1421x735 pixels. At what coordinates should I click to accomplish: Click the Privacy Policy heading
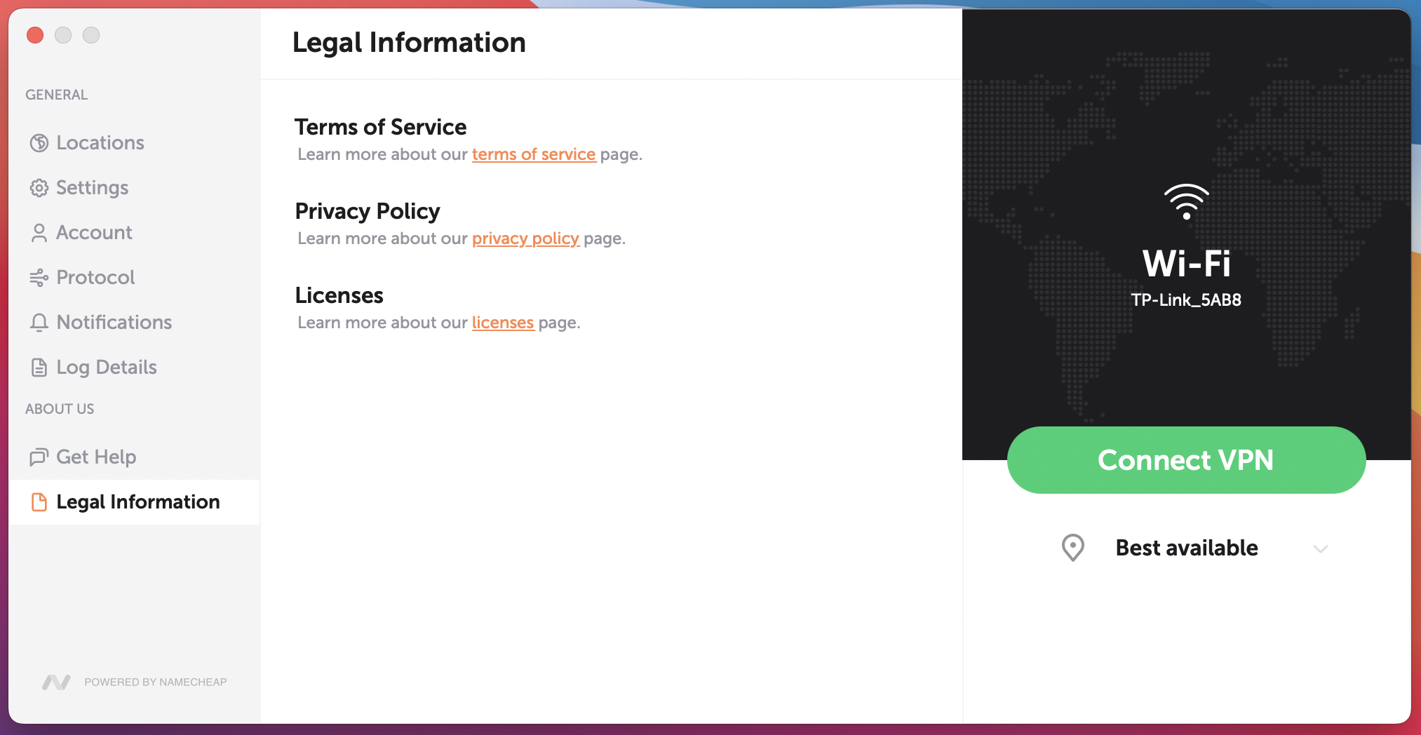(368, 211)
